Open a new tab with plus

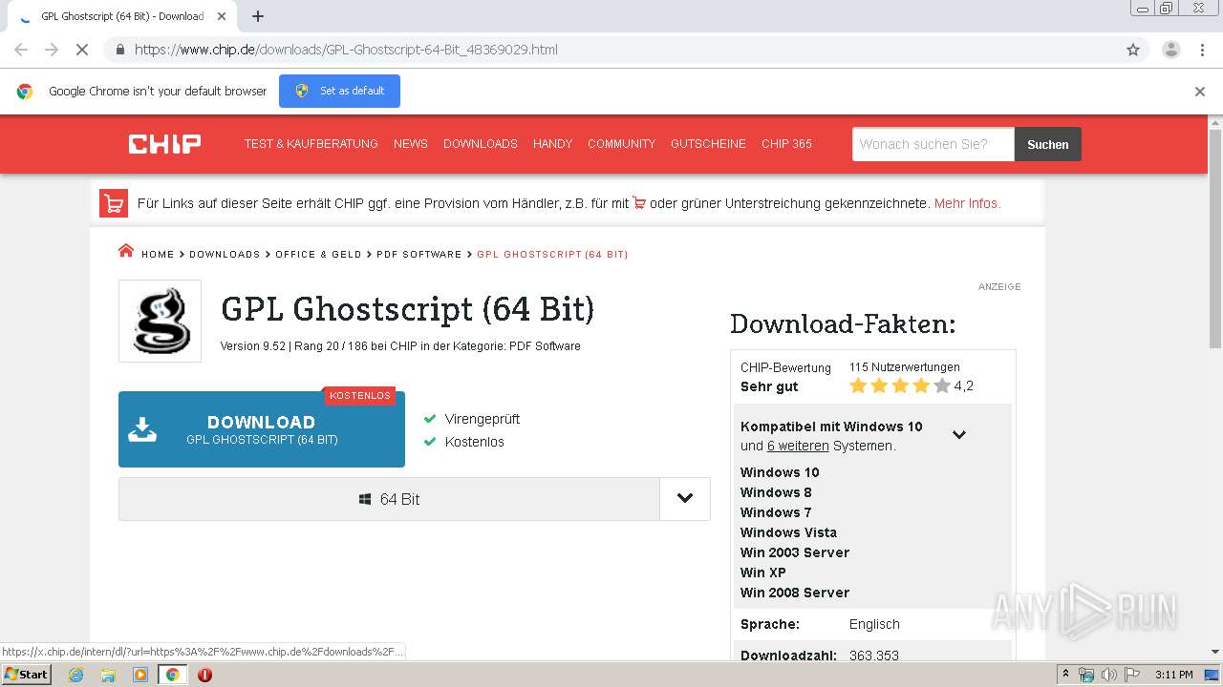[x=258, y=16]
